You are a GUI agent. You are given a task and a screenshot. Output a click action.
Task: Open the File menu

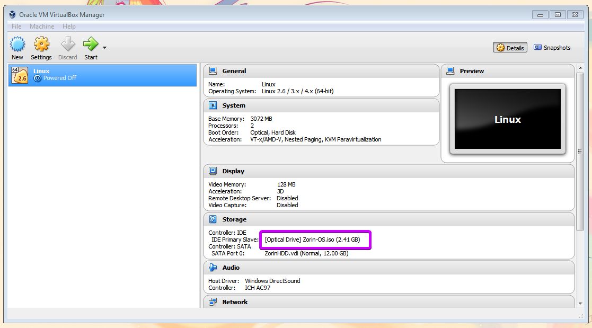pos(16,26)
